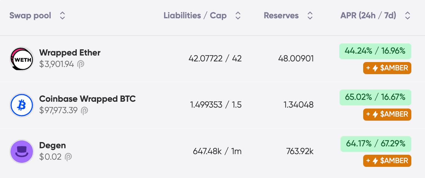Click the price feed icon beside $3,901.94

[81, 65]
